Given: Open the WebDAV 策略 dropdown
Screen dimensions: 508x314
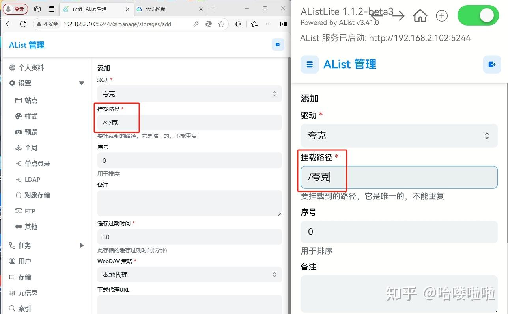Looking at the screenshot, I should [189, 275].
